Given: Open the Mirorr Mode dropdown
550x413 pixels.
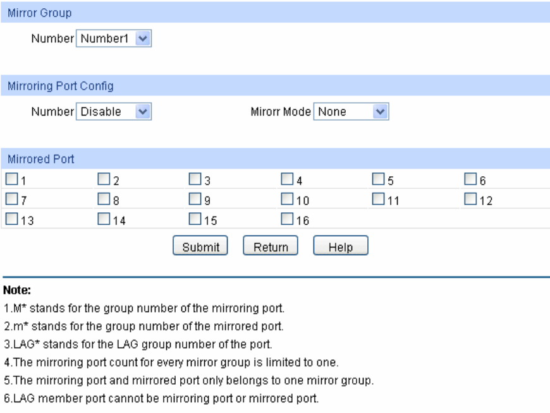Looking at the screenshot, I should 351,112.
